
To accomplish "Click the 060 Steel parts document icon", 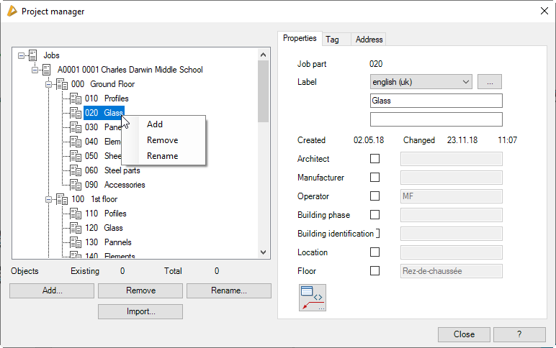I will (x=76, y=170).
